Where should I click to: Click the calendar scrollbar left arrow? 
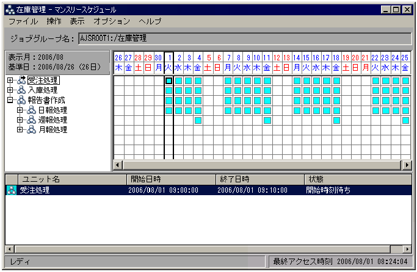click(x=118, y=165)
